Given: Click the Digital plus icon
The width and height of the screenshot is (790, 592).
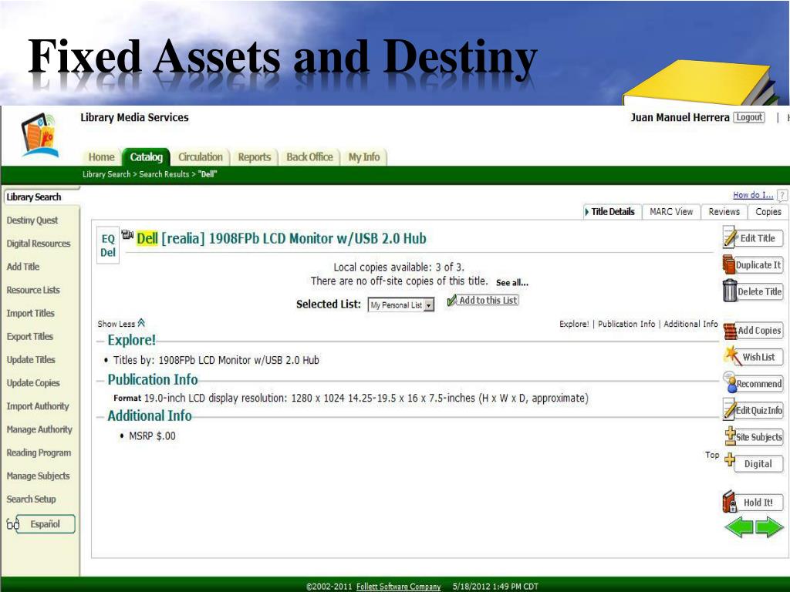Looking at the screenshot, I should 730,459.
